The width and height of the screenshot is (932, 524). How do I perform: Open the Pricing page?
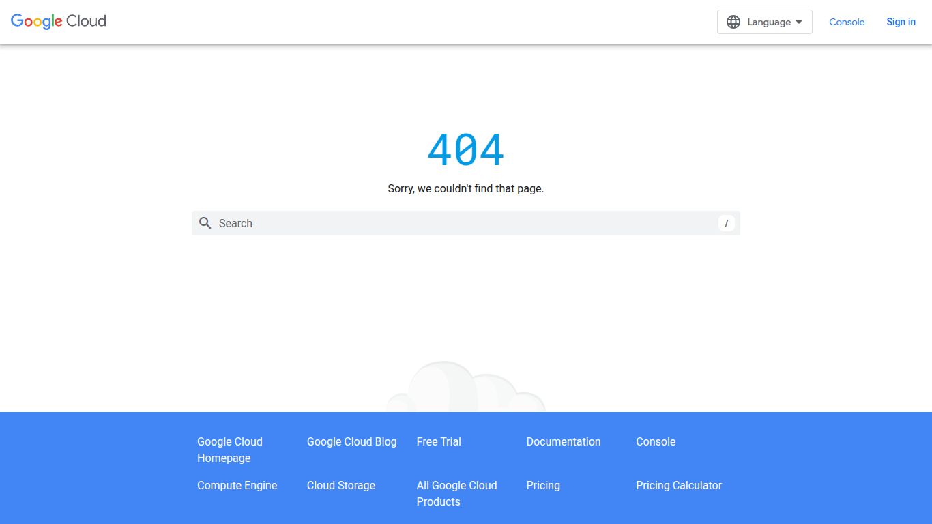pos(543,486)
